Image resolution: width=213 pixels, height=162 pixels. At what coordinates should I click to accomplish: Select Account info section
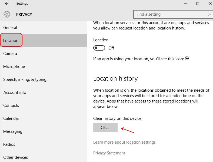pos(44,92)
